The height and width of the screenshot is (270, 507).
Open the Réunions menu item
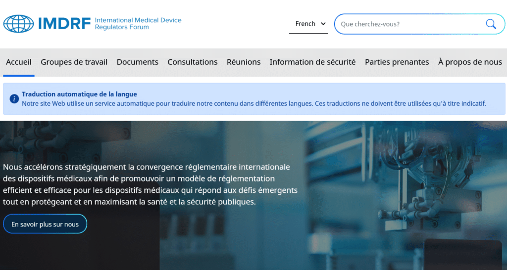tap(244, 62)
